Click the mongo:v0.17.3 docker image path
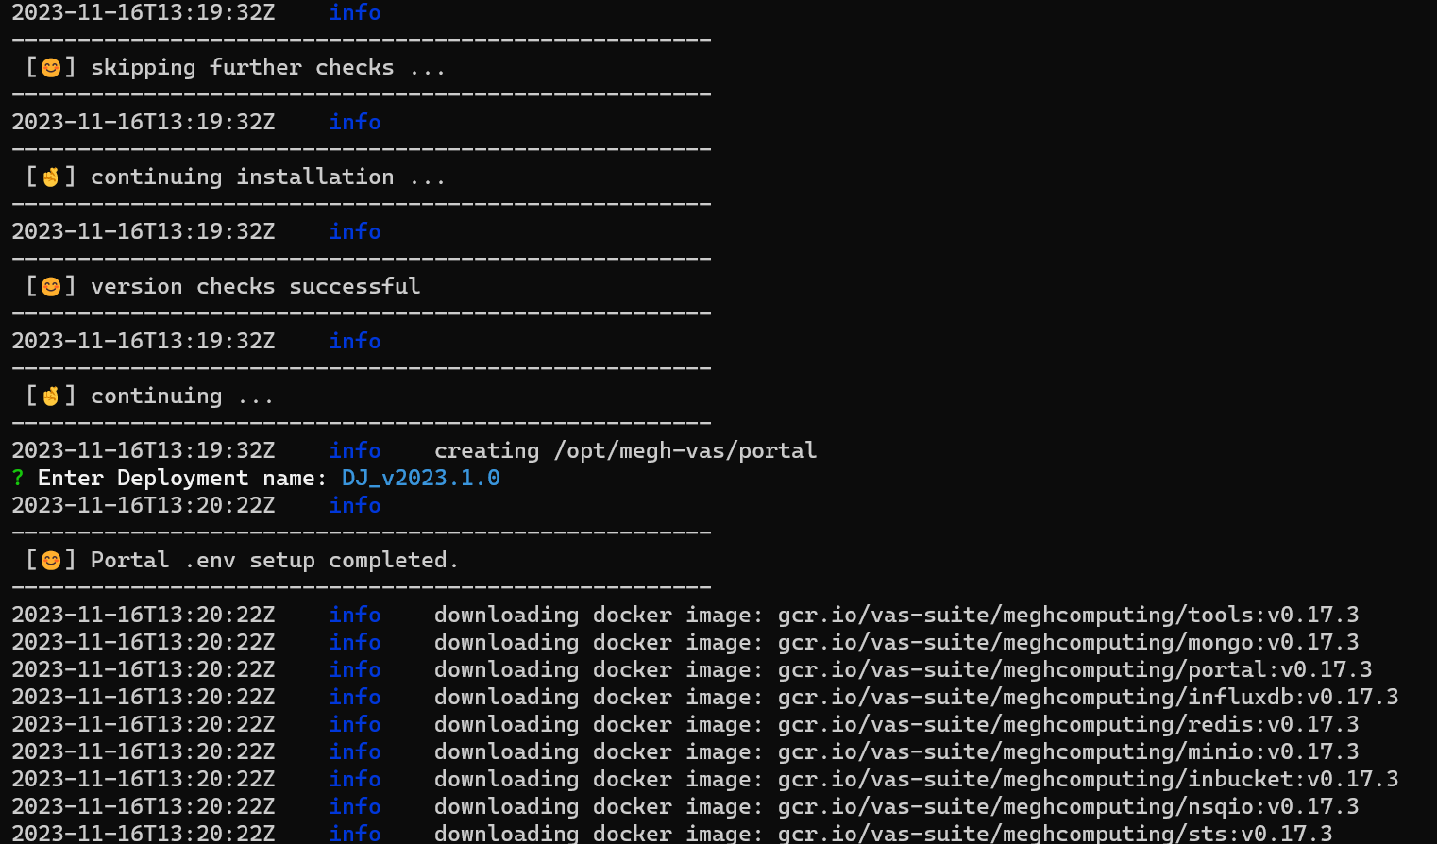The image size is (1437, 844). [1068, 643]
